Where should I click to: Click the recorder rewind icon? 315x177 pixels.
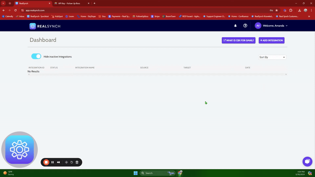pyautogui.click(x=59, y=162)
